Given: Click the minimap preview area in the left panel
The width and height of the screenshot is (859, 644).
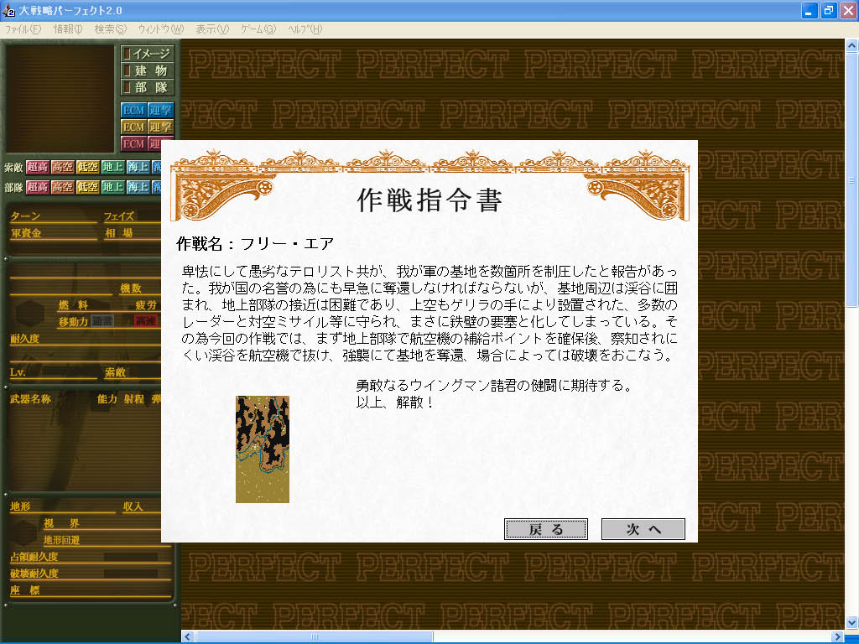Looking at the screenshot, I should 60,99.
